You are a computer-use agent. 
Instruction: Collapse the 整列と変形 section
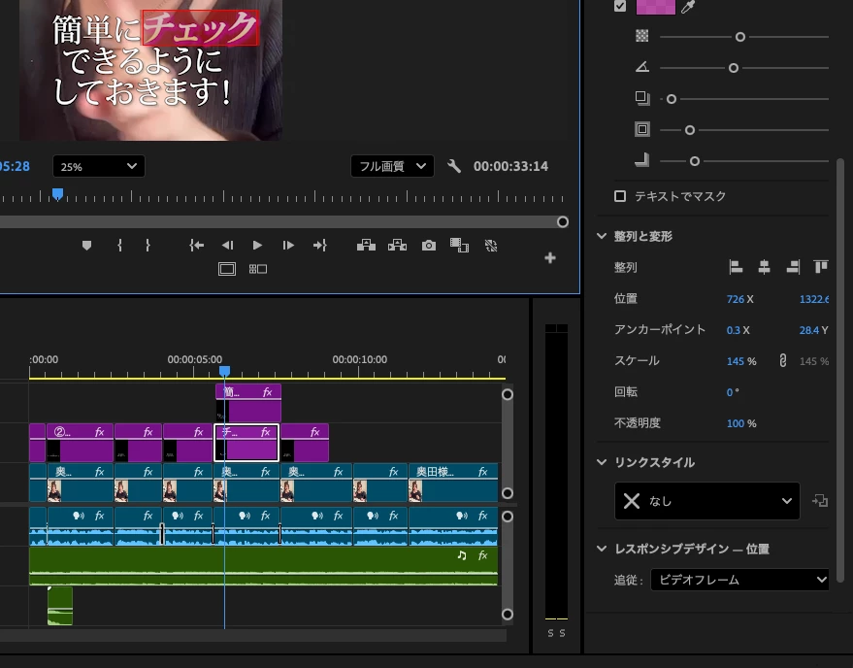coord(602,236)
